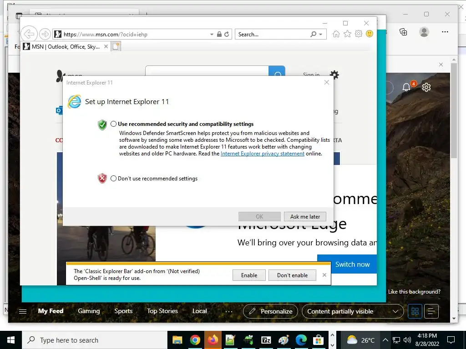The height and width of the screenshot is (349, 466).
Task: Click the IE forward navigation arrow
Action: [45, 34]
